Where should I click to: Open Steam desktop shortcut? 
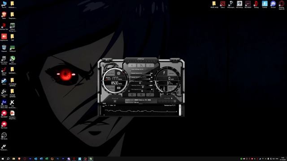coord(4,81)
